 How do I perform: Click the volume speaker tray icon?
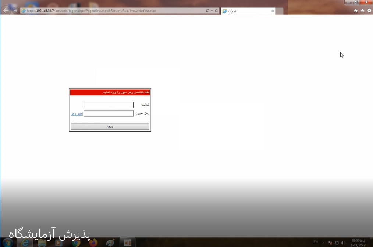pos(343,243)
